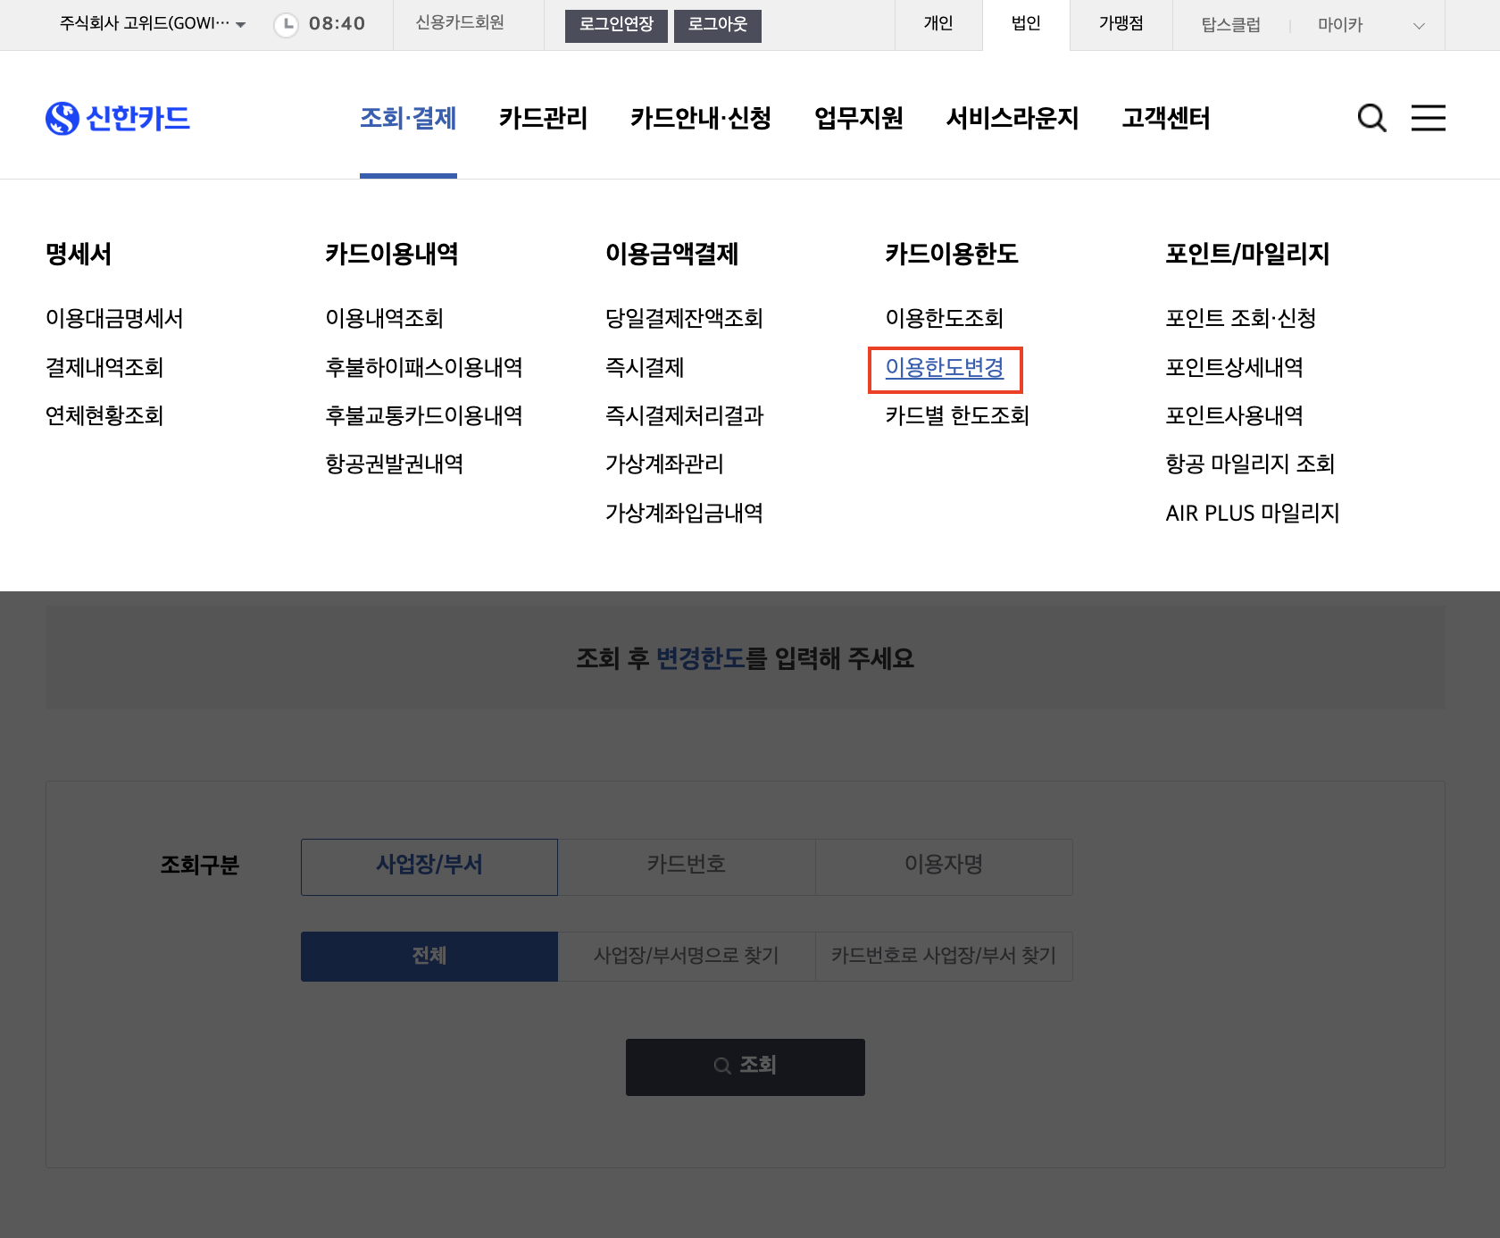
Task: Click the clock icon beside 08:40
Action: 284,23
